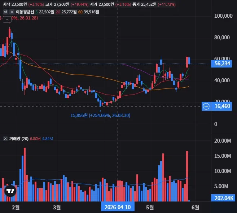Click the 3월 month label on time axis
The image size is (237, 213).
click(57, 207)
